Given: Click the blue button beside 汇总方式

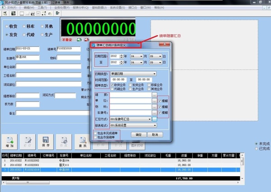Looking at the screenshot, I should point(154,119).
